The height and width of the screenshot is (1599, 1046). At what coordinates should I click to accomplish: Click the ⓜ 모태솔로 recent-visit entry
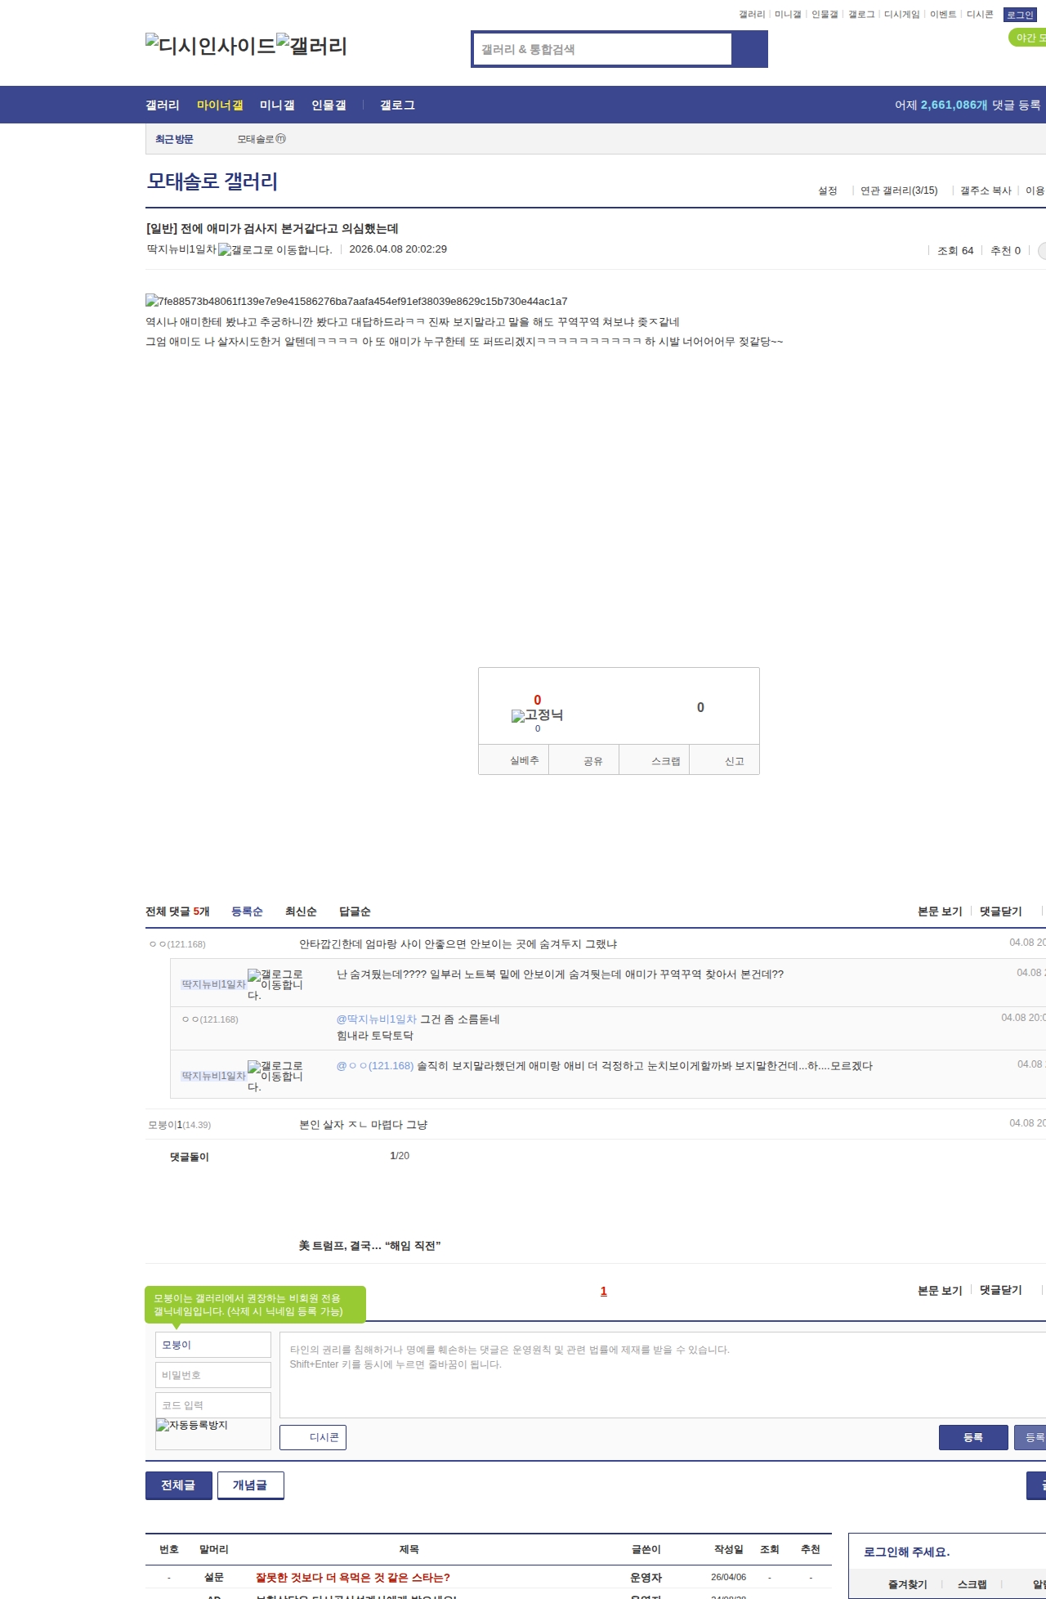(261, 139)
